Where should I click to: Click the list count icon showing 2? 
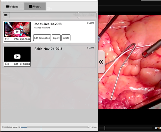pyautogui.click(x=6, y=15)
